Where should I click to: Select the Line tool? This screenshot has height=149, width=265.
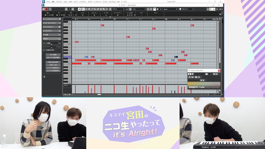pos(107,9)
